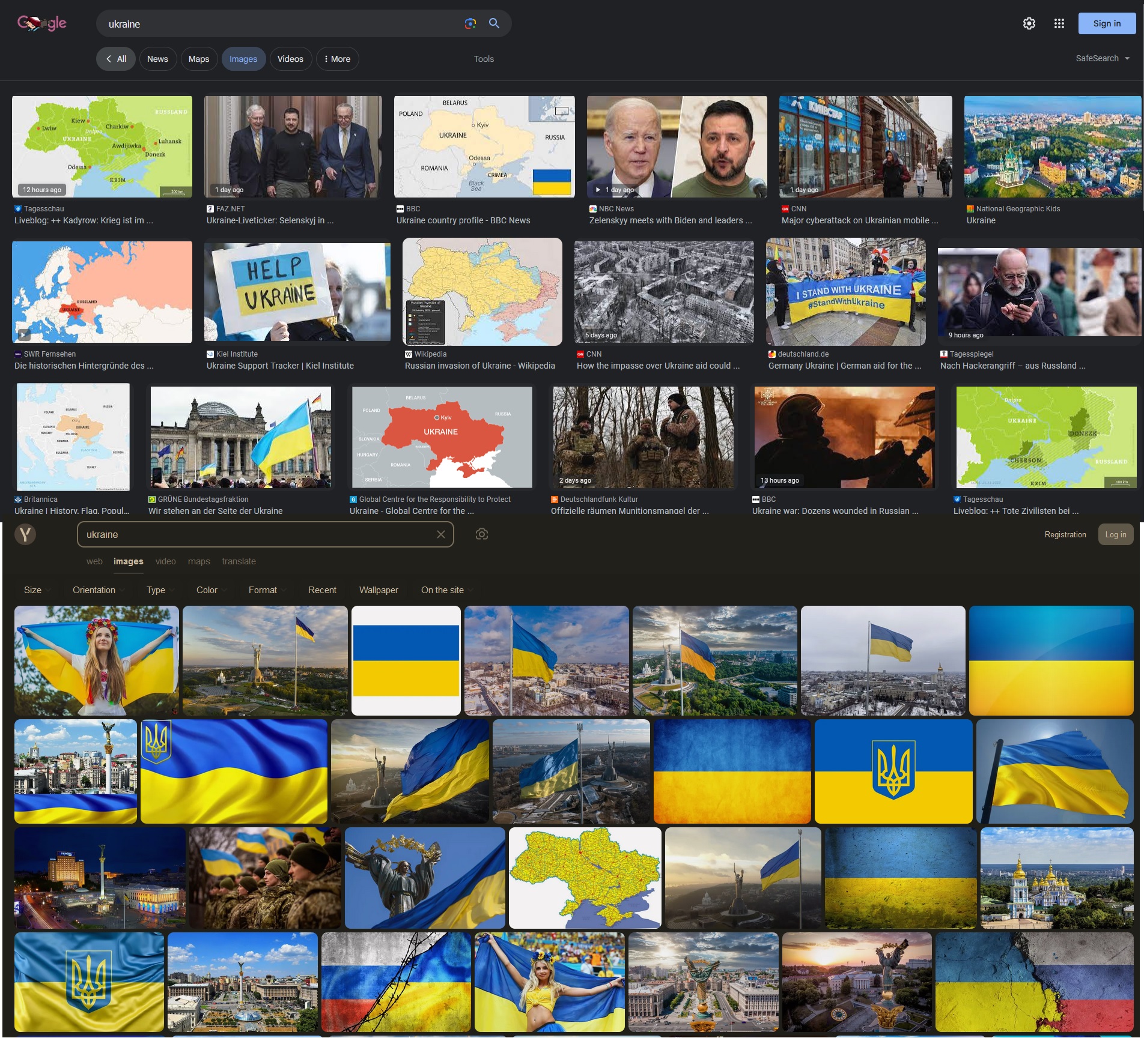This screenshot has height=1047, width=1144.
Task: Click the Google Sign in button
Action: coord(1107,23)
